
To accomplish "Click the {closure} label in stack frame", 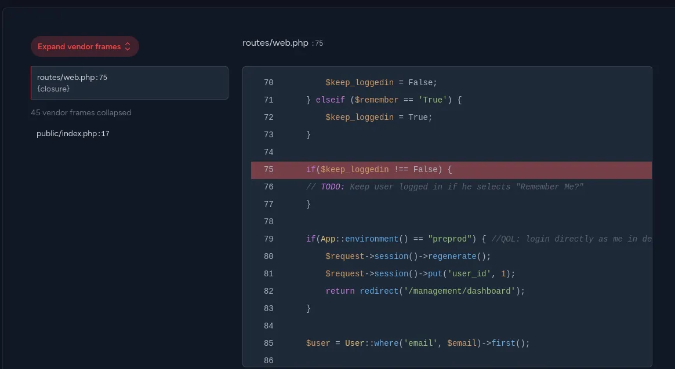I will pos(53,89).
